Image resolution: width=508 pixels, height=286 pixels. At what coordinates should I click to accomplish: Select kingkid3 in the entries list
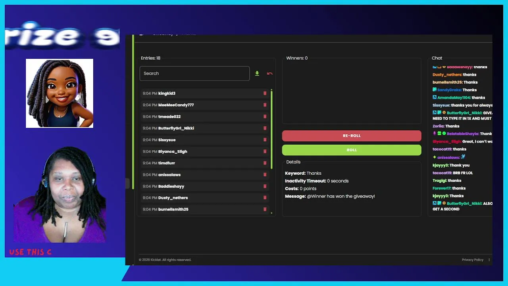pyautogui.click(x=167, y=93)
